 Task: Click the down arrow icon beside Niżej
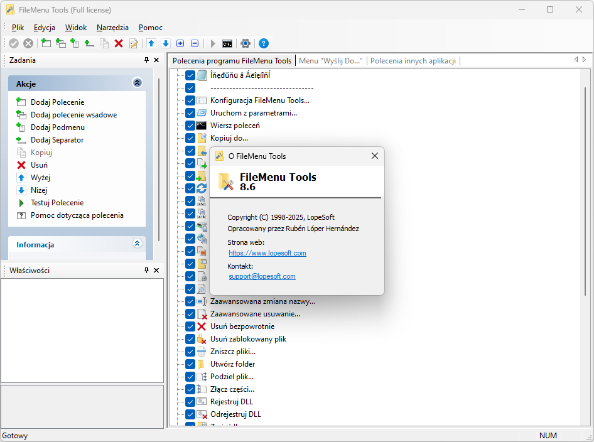pos(21,190)
